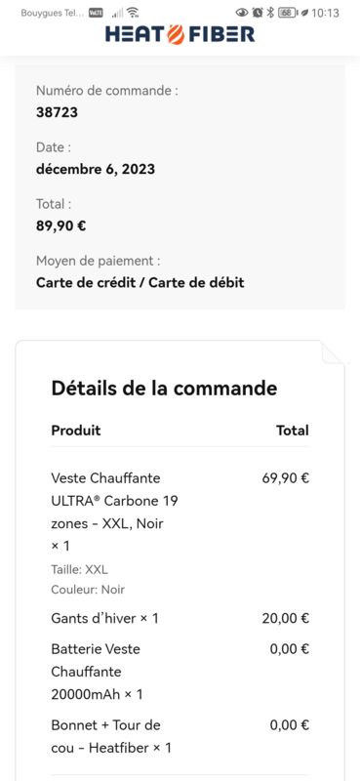
Task: Tap the leaf power-saving icon
Action: click(x=303, y=13)
